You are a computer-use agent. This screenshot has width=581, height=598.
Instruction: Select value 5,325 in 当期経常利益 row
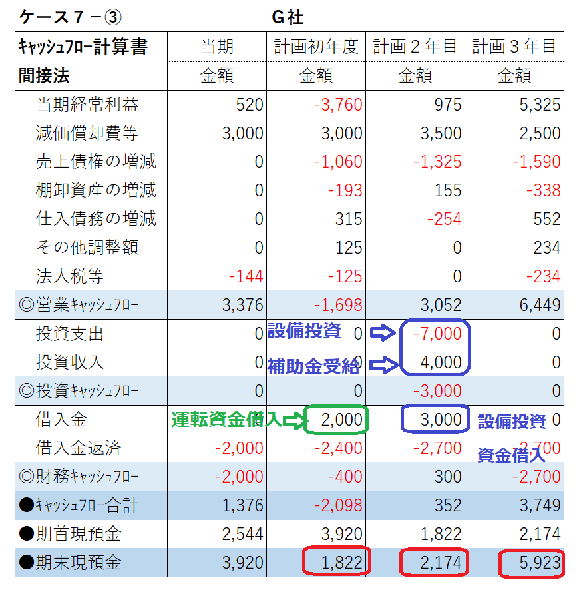click(540, 105)
